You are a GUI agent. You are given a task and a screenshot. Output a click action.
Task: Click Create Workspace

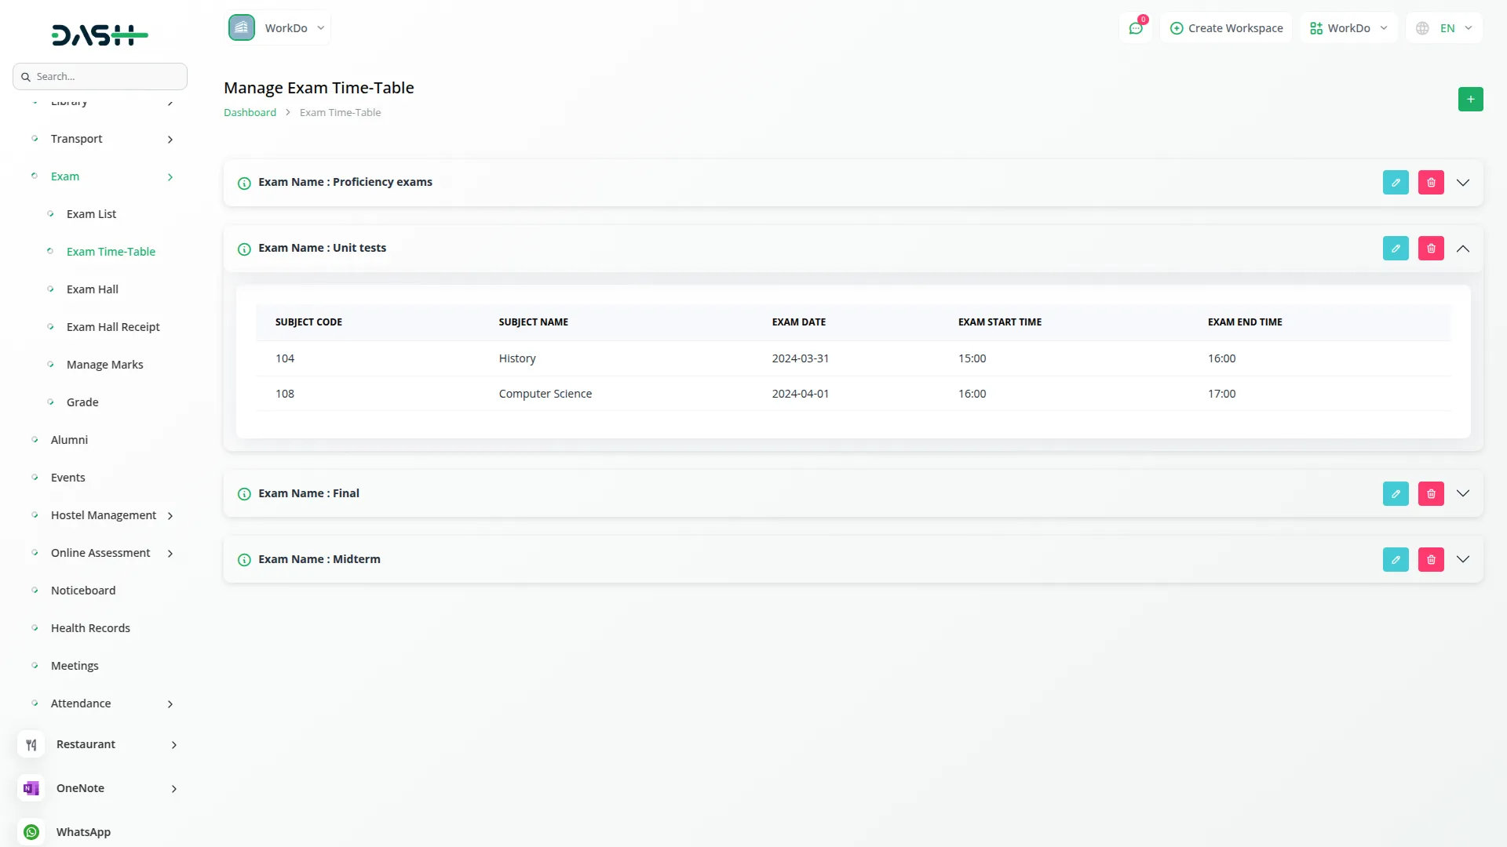pyautogui.click(x=1226, y=27)
